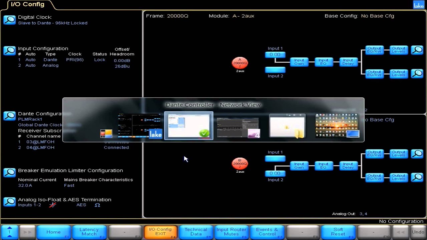427x240 pixels.
Task: Click the Dante Configuration magnifier icon
Action: (10, 116)
